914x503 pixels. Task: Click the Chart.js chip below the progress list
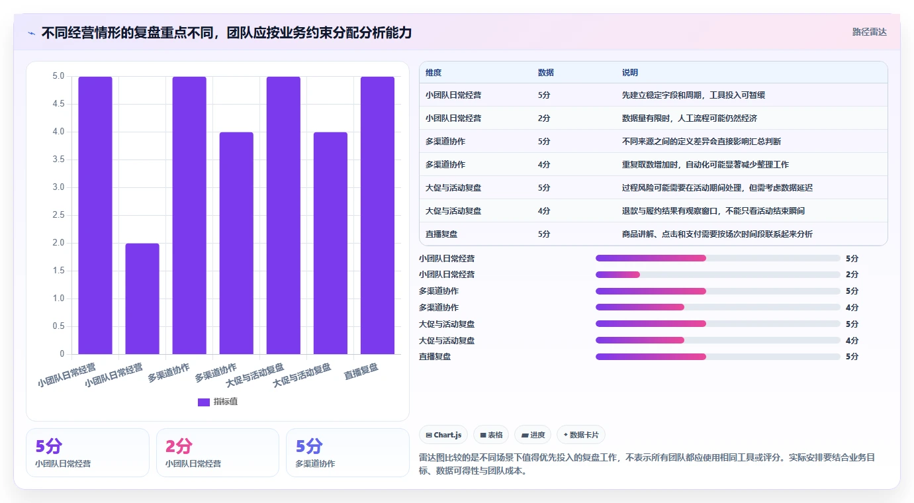(x=443, y=435)
